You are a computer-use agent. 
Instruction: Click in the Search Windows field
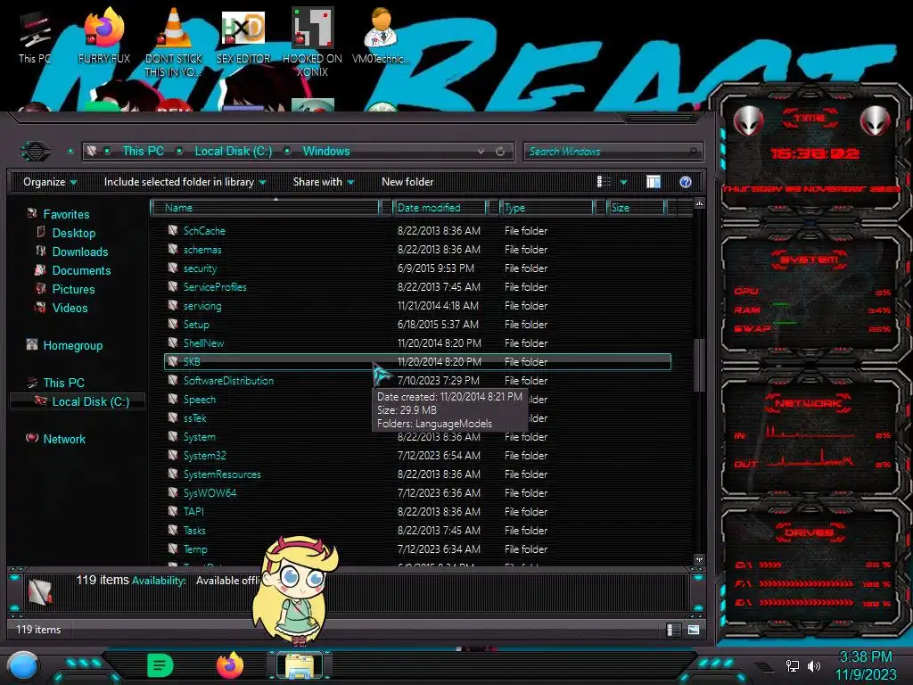pos(613,152)
